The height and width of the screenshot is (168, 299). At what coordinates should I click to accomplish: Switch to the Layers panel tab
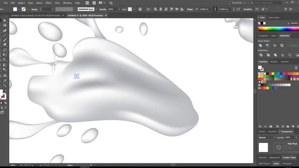tap(276, 163)
